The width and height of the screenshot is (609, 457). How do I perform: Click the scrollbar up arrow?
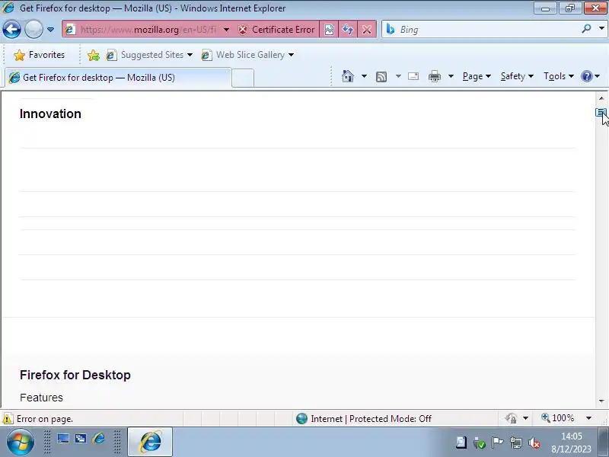(601, 98)
